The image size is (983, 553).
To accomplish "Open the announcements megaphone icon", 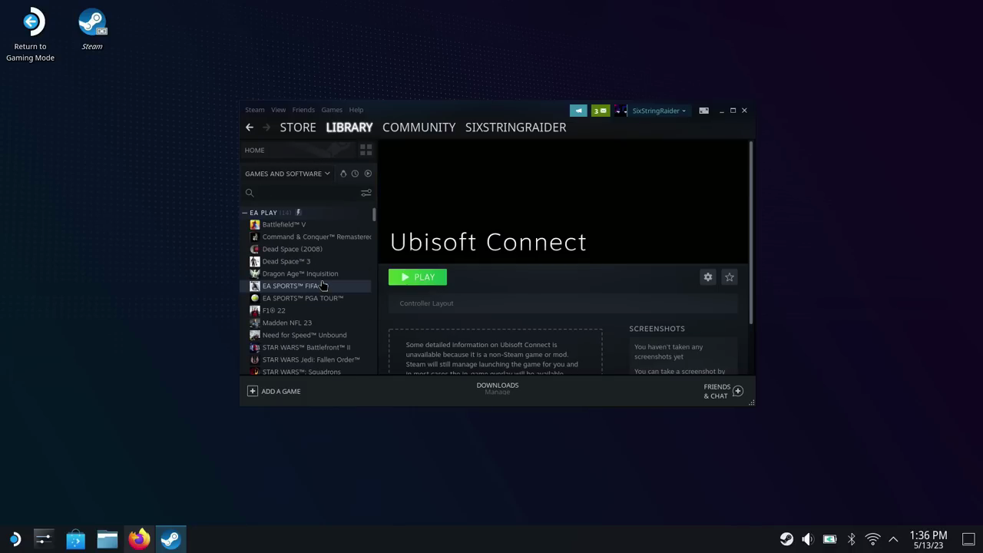I will [x=578, y=111].
